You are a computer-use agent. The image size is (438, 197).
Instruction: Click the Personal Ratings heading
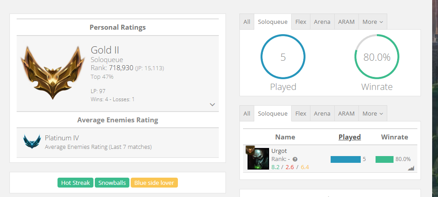coord(118,27)
